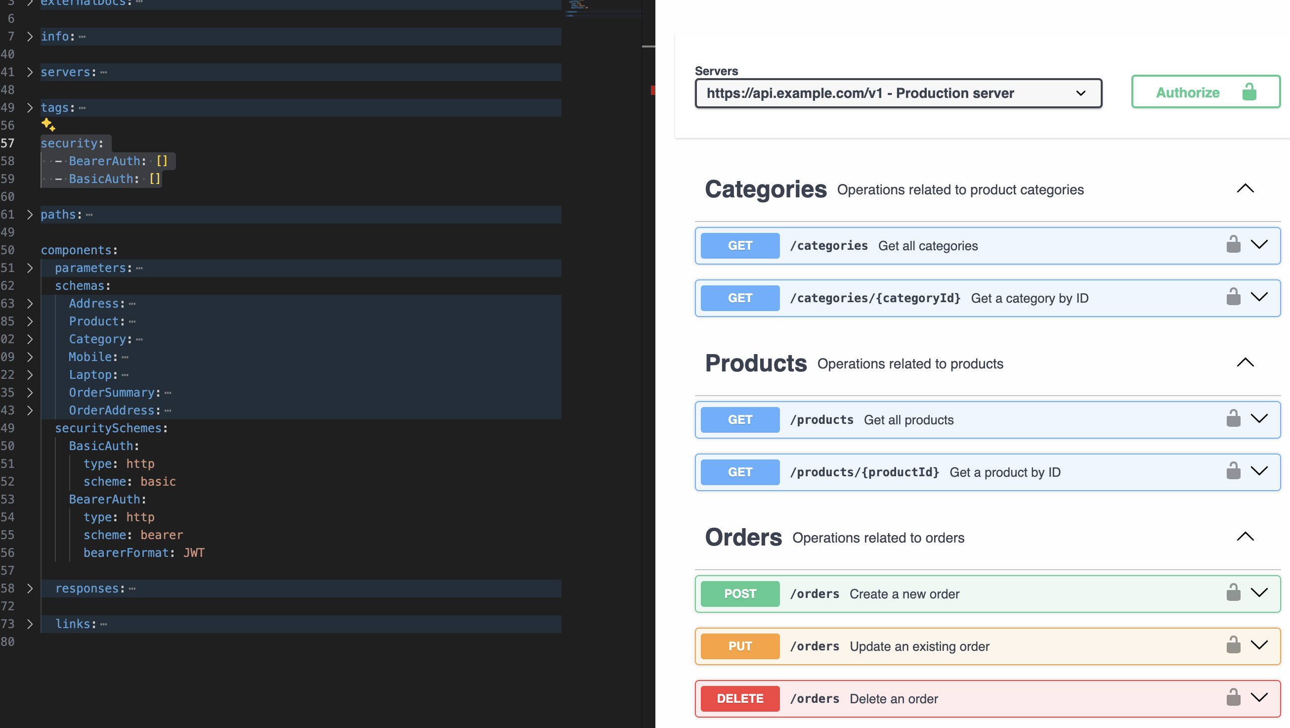
Task: Collapse the Categories section
Action: pyautogui.click(x=1245, y=189)
